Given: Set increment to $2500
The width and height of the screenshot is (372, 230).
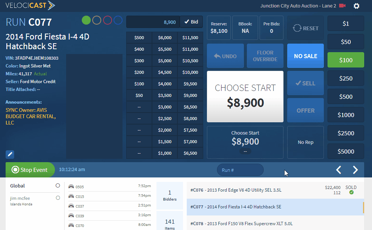Looking at the screenshot, I should (x=345, y=133).
